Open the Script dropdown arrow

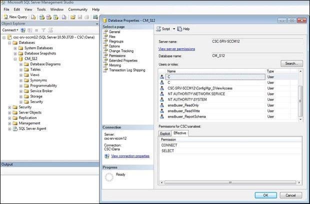[174, 29]
